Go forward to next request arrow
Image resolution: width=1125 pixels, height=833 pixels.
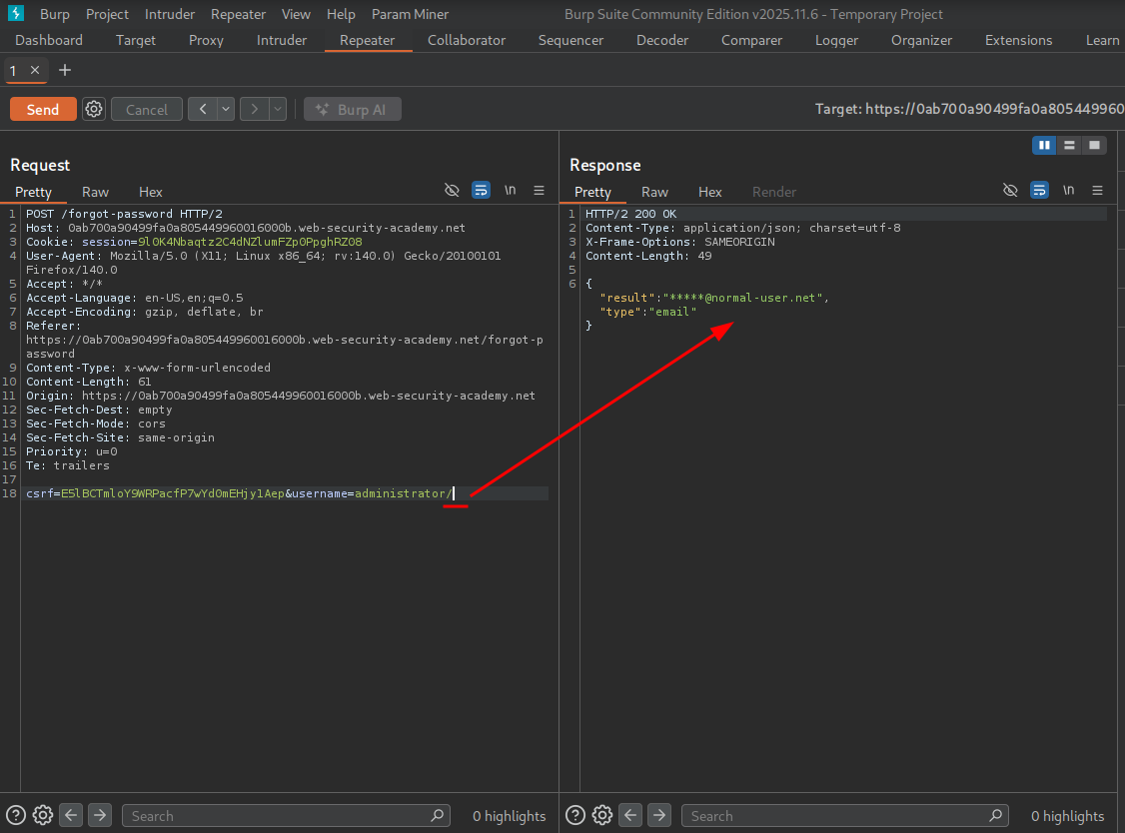(x=254, y=109)
